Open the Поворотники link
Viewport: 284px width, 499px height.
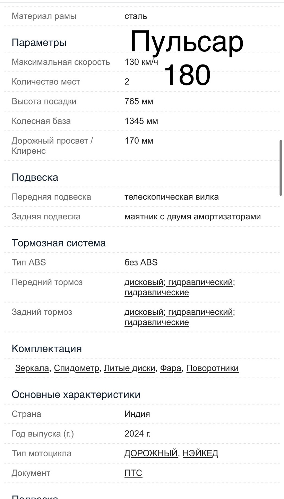[x=212, y=368]
